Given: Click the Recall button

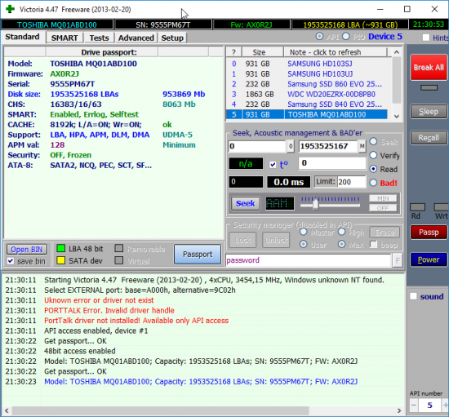Looking at the screenshot, I should click(x=429, y=138).
